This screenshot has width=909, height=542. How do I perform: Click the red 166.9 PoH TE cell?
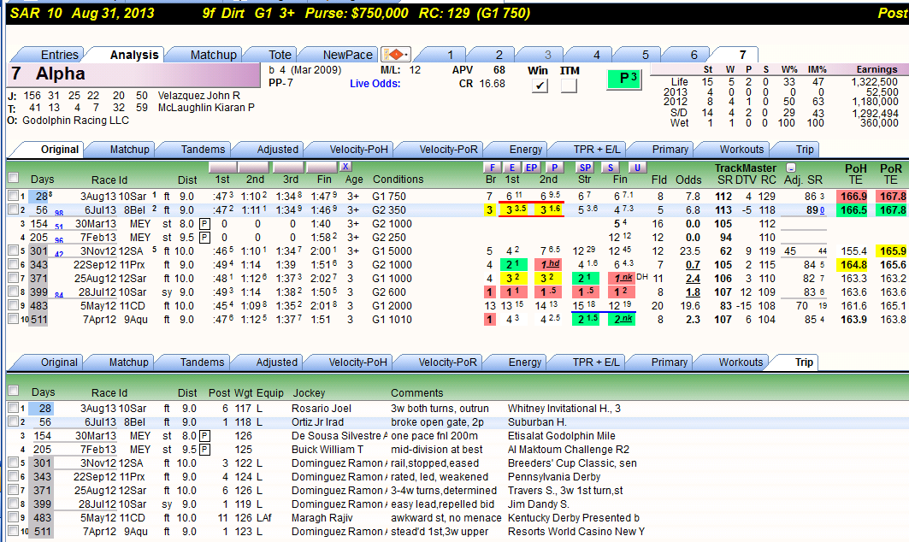coord(853,197)
